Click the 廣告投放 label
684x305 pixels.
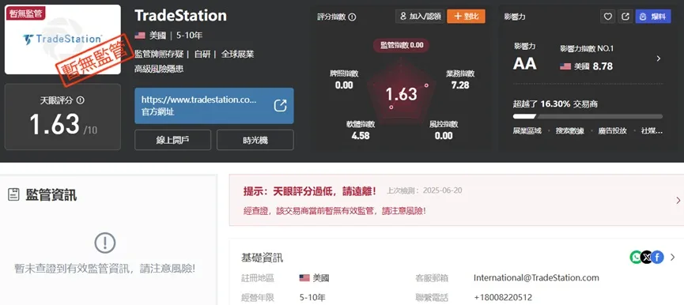pos(613,130)
